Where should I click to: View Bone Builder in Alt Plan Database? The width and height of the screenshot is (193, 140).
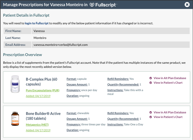170,112
